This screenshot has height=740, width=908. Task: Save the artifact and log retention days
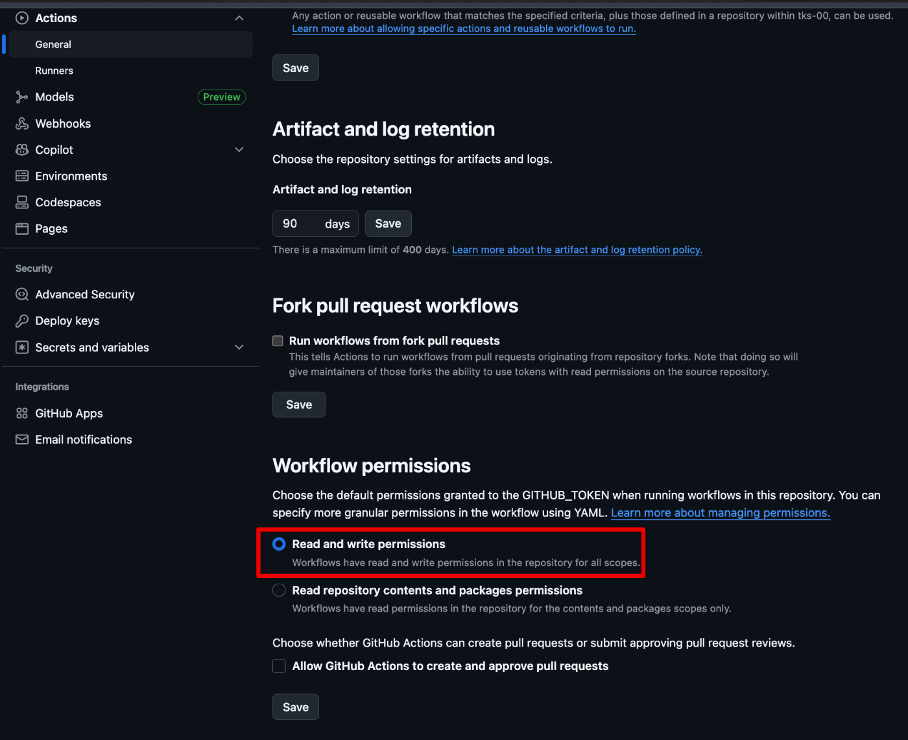pos(388,224)
